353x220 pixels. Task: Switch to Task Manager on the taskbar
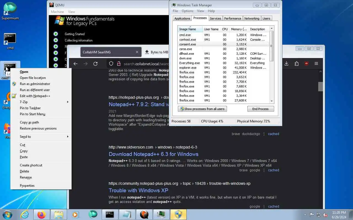161,215
